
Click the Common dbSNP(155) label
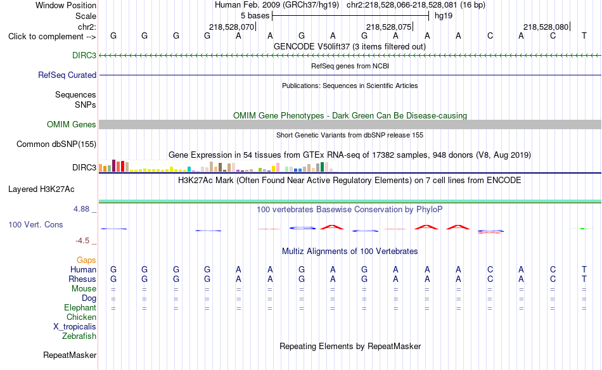tap(56, 144)
